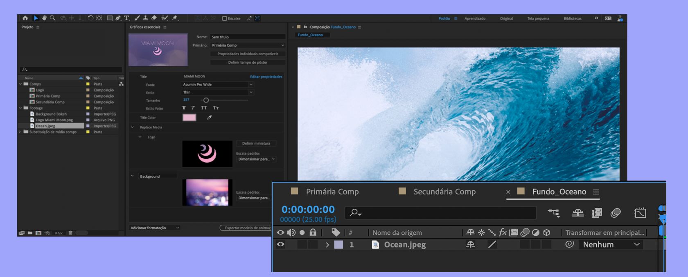
Task: Show more workspaces with double chevron
Action: click(x=596, y=18)
